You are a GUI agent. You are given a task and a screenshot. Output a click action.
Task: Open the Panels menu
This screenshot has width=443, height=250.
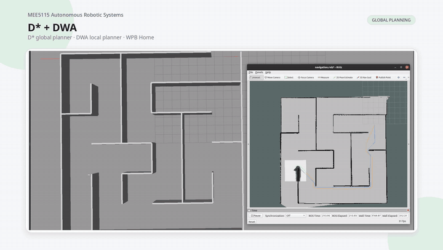[x=259, y=73]
